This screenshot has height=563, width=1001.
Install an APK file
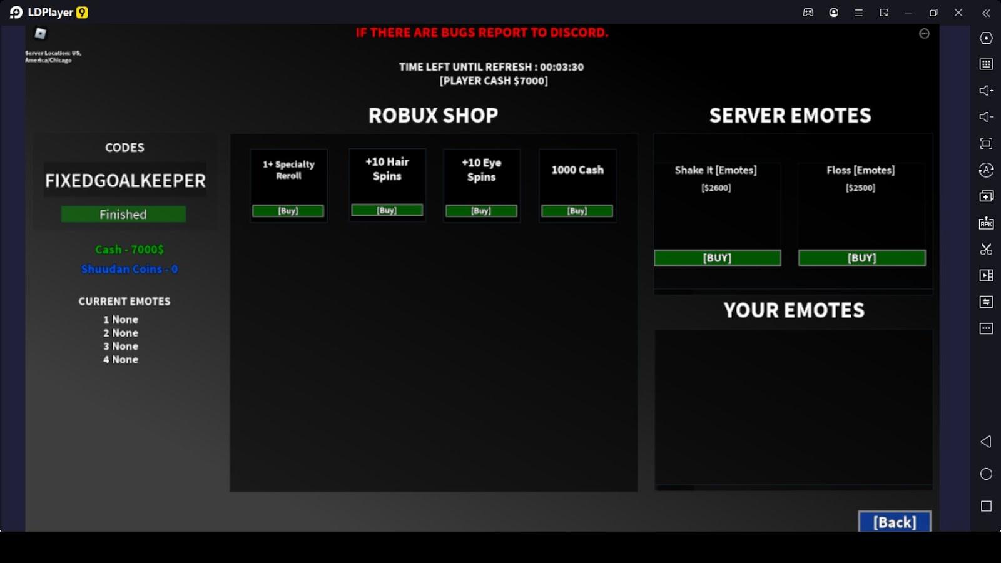coord(986,223)
